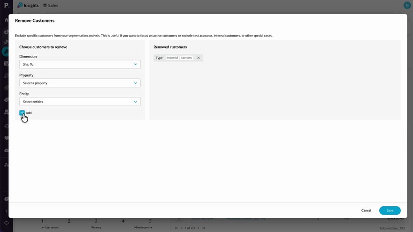Click the Add label text
Image resolution: width=413 pixels, height=232 pixels.
29,113
